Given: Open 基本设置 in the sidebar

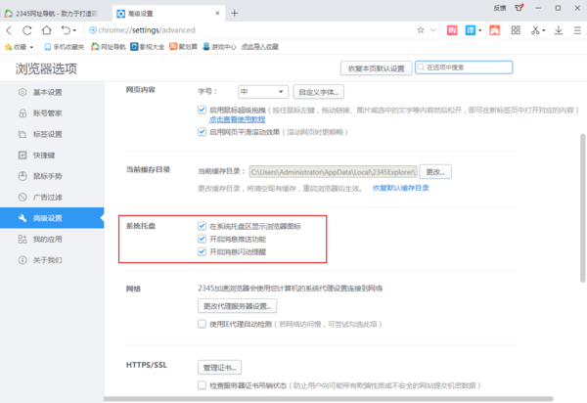Looking at the screenshot, I should (47, 92).
